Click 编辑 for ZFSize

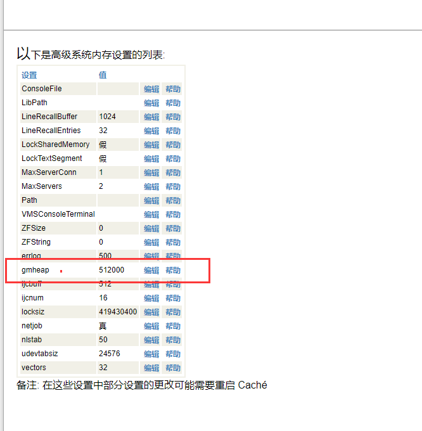(151, 229)
